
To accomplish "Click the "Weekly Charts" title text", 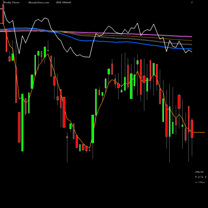I will 11,2.
